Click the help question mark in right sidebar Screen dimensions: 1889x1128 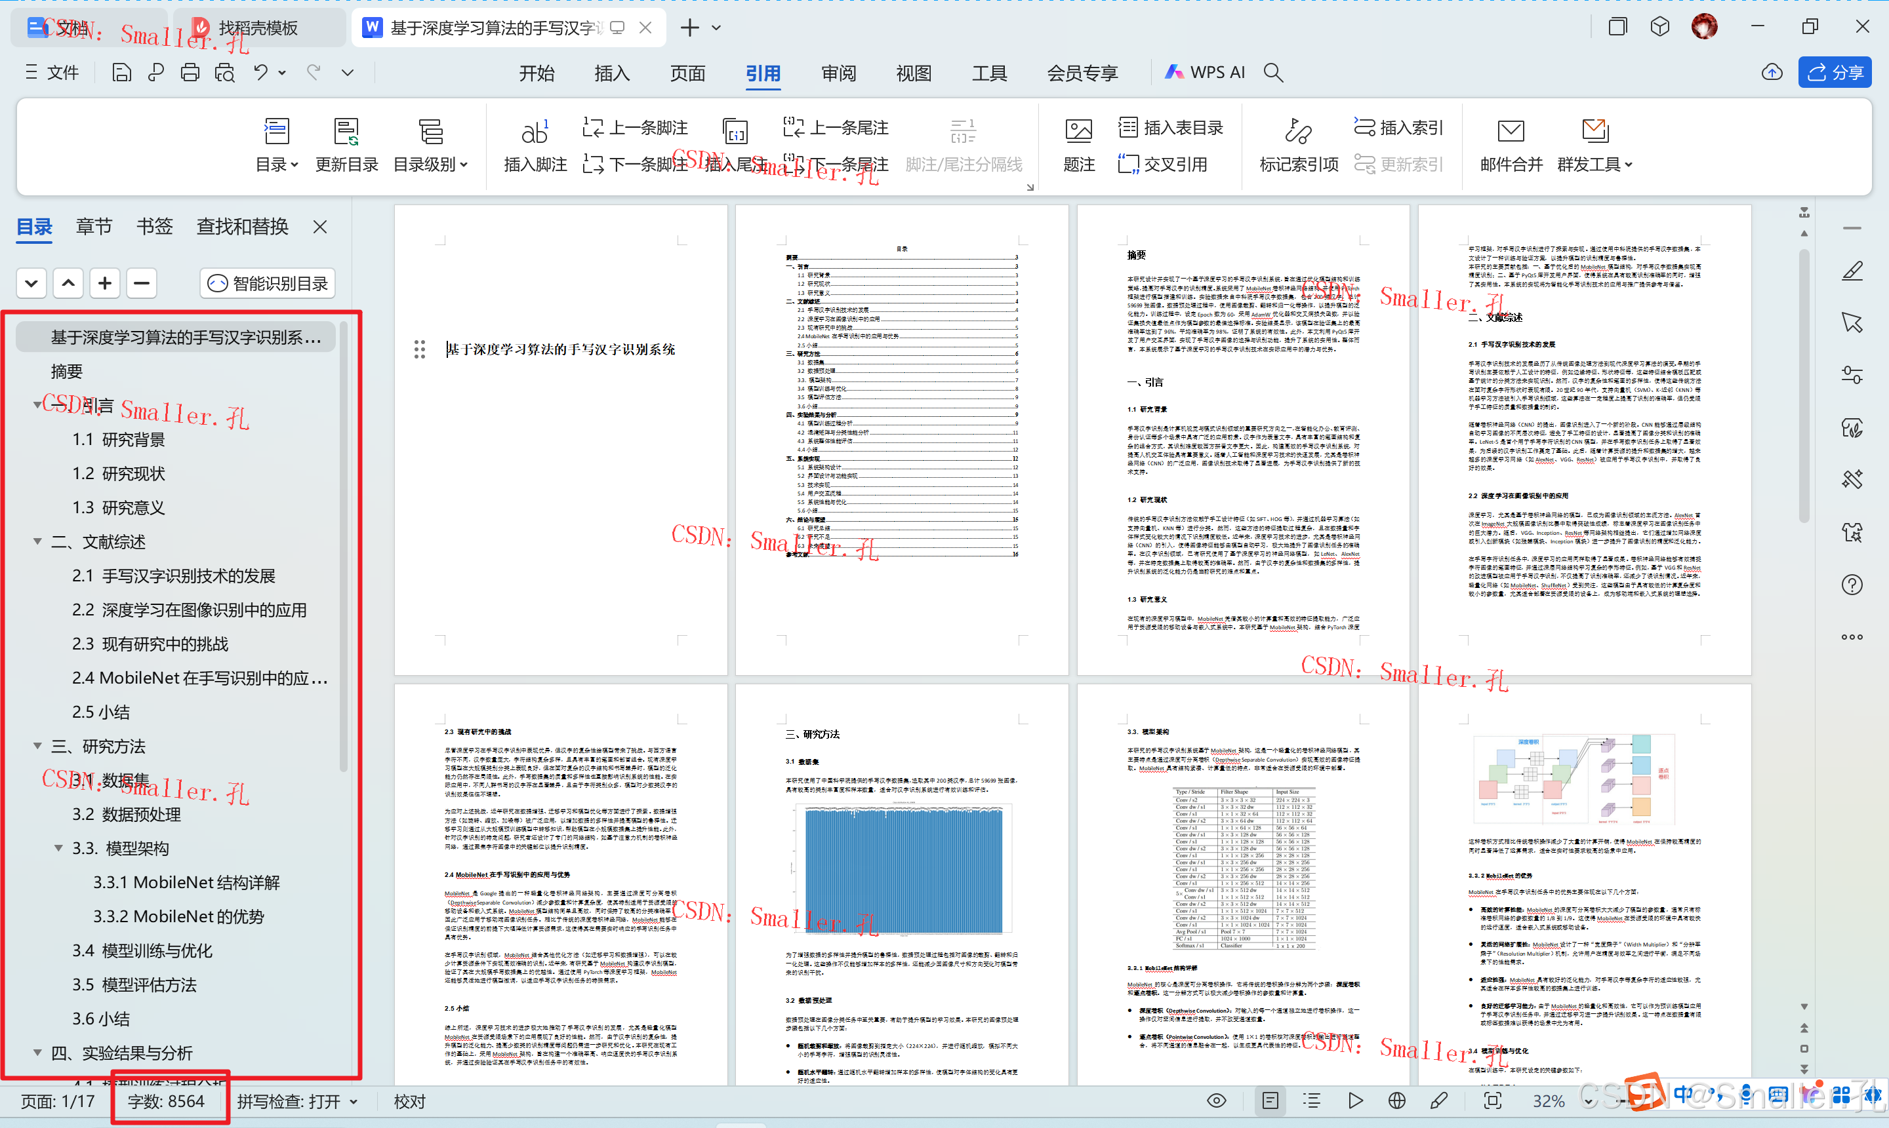click(1852, 585)
